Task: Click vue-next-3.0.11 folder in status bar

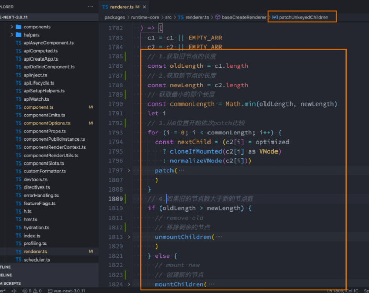Action: point(66,291)
